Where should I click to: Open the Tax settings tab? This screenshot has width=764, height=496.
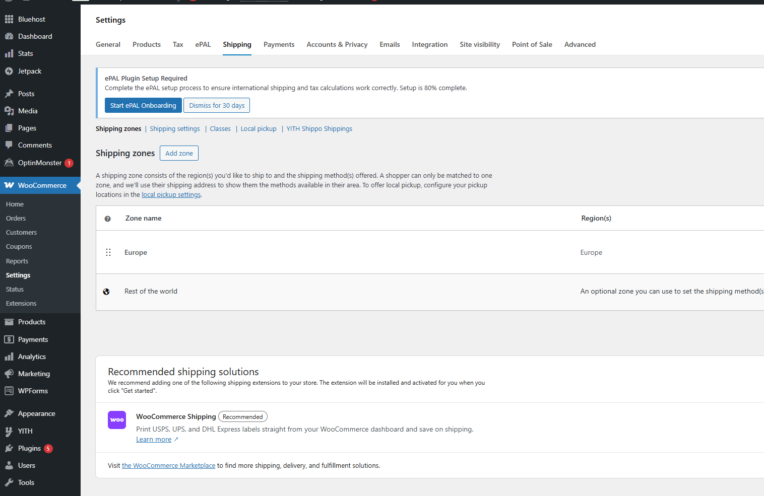(178, 44)
